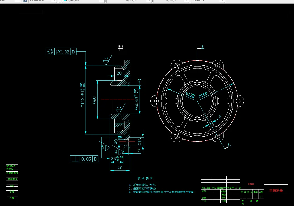Select the 比例 label in title block
This screenshot has width=294, height=206.
coord(261,192)
